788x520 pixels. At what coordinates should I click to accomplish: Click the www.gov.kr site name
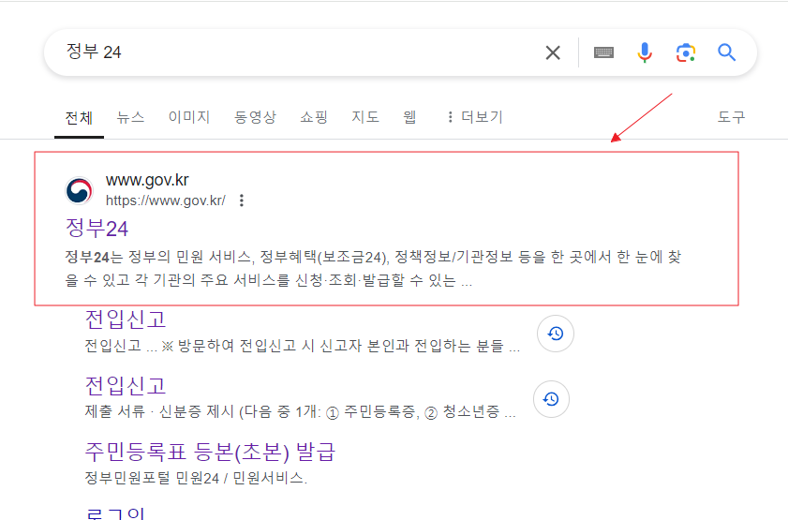tap(147, 180)
